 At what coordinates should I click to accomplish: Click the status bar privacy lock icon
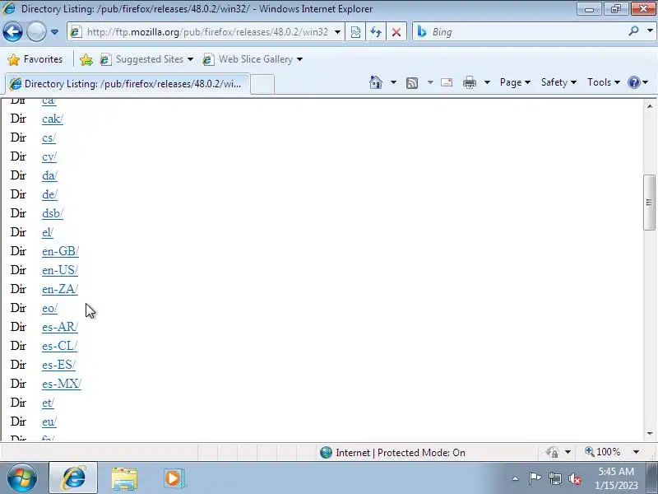(552, 452)
